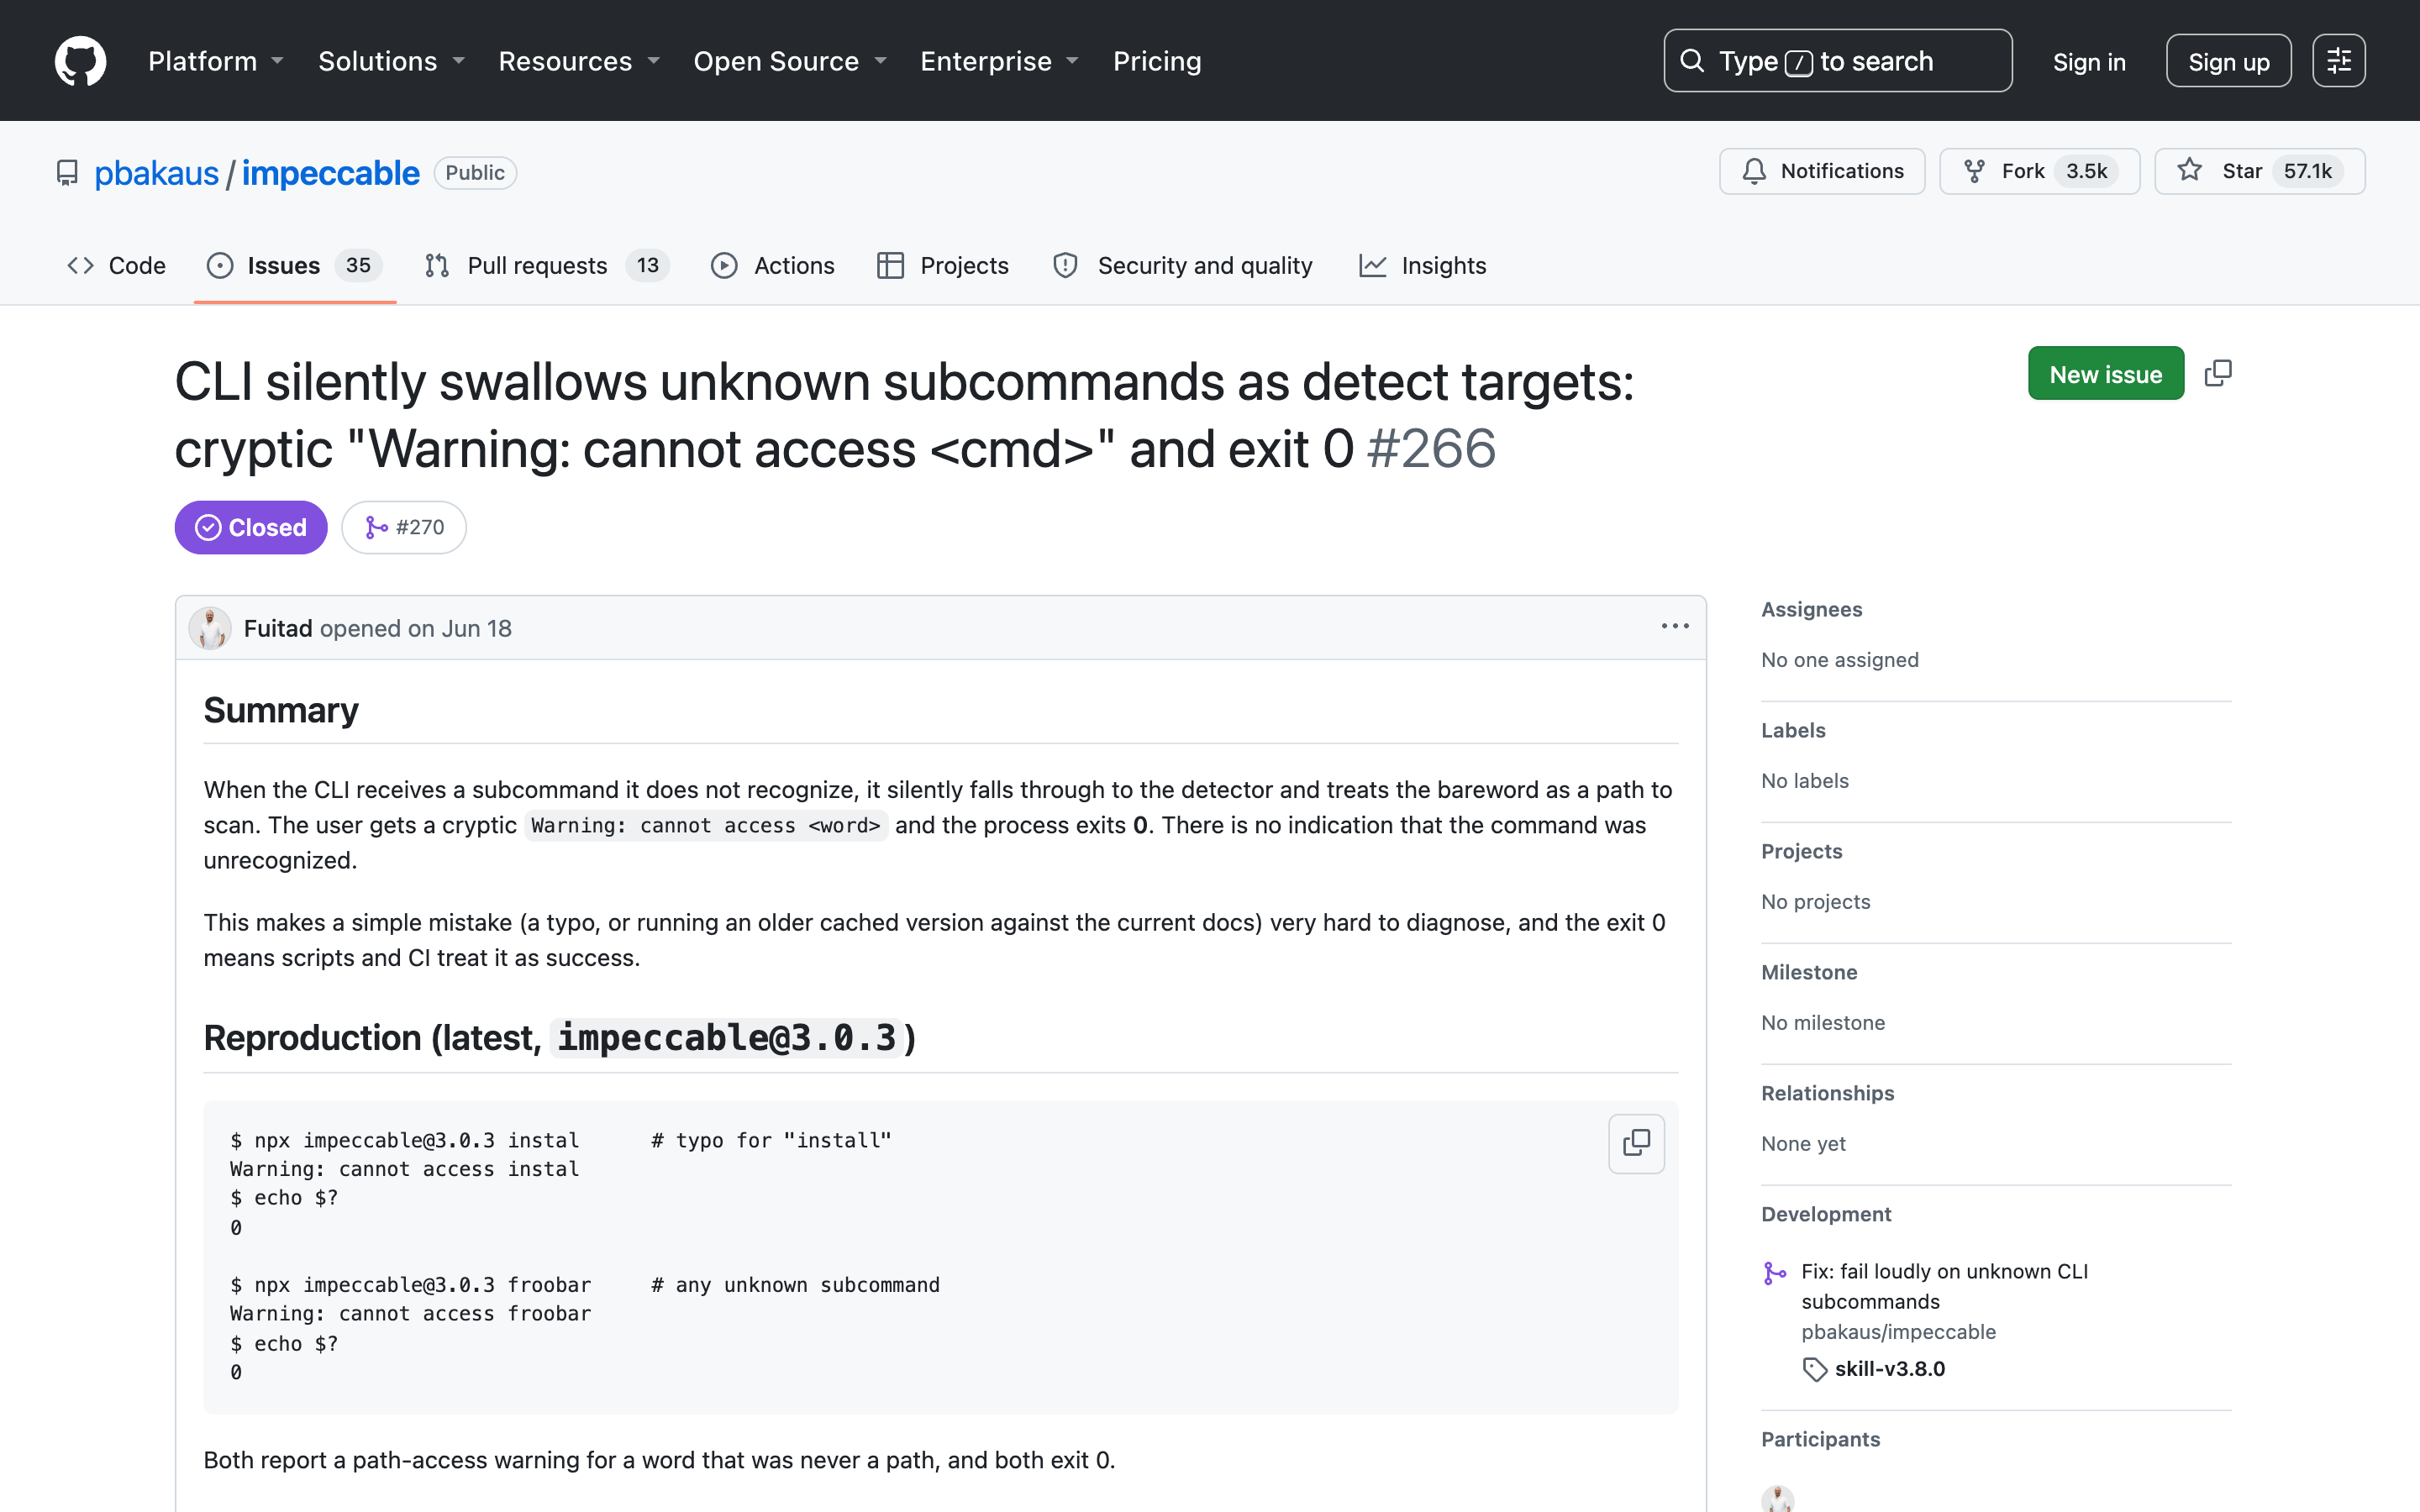Viewport: 2420px width, 1512px height.
Task: Open the 'Fix: fail loudly on unknown CLI subcommands' link
Action: 1944,1286
